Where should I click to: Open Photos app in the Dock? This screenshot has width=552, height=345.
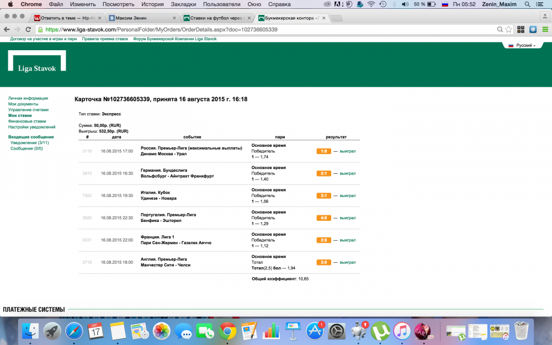tap(162, 331)
